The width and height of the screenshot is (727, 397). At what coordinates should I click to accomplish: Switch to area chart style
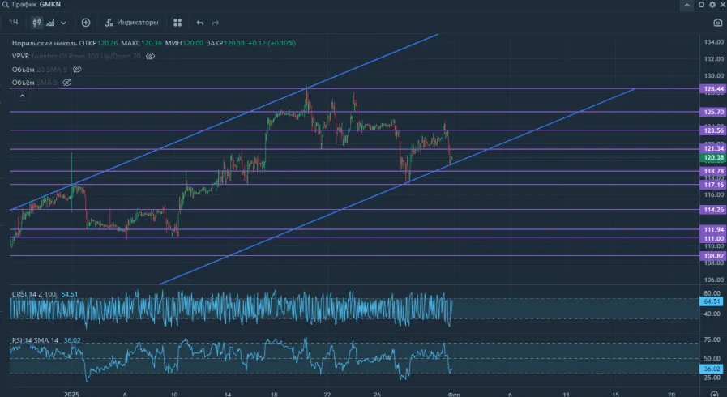point(50,22)
